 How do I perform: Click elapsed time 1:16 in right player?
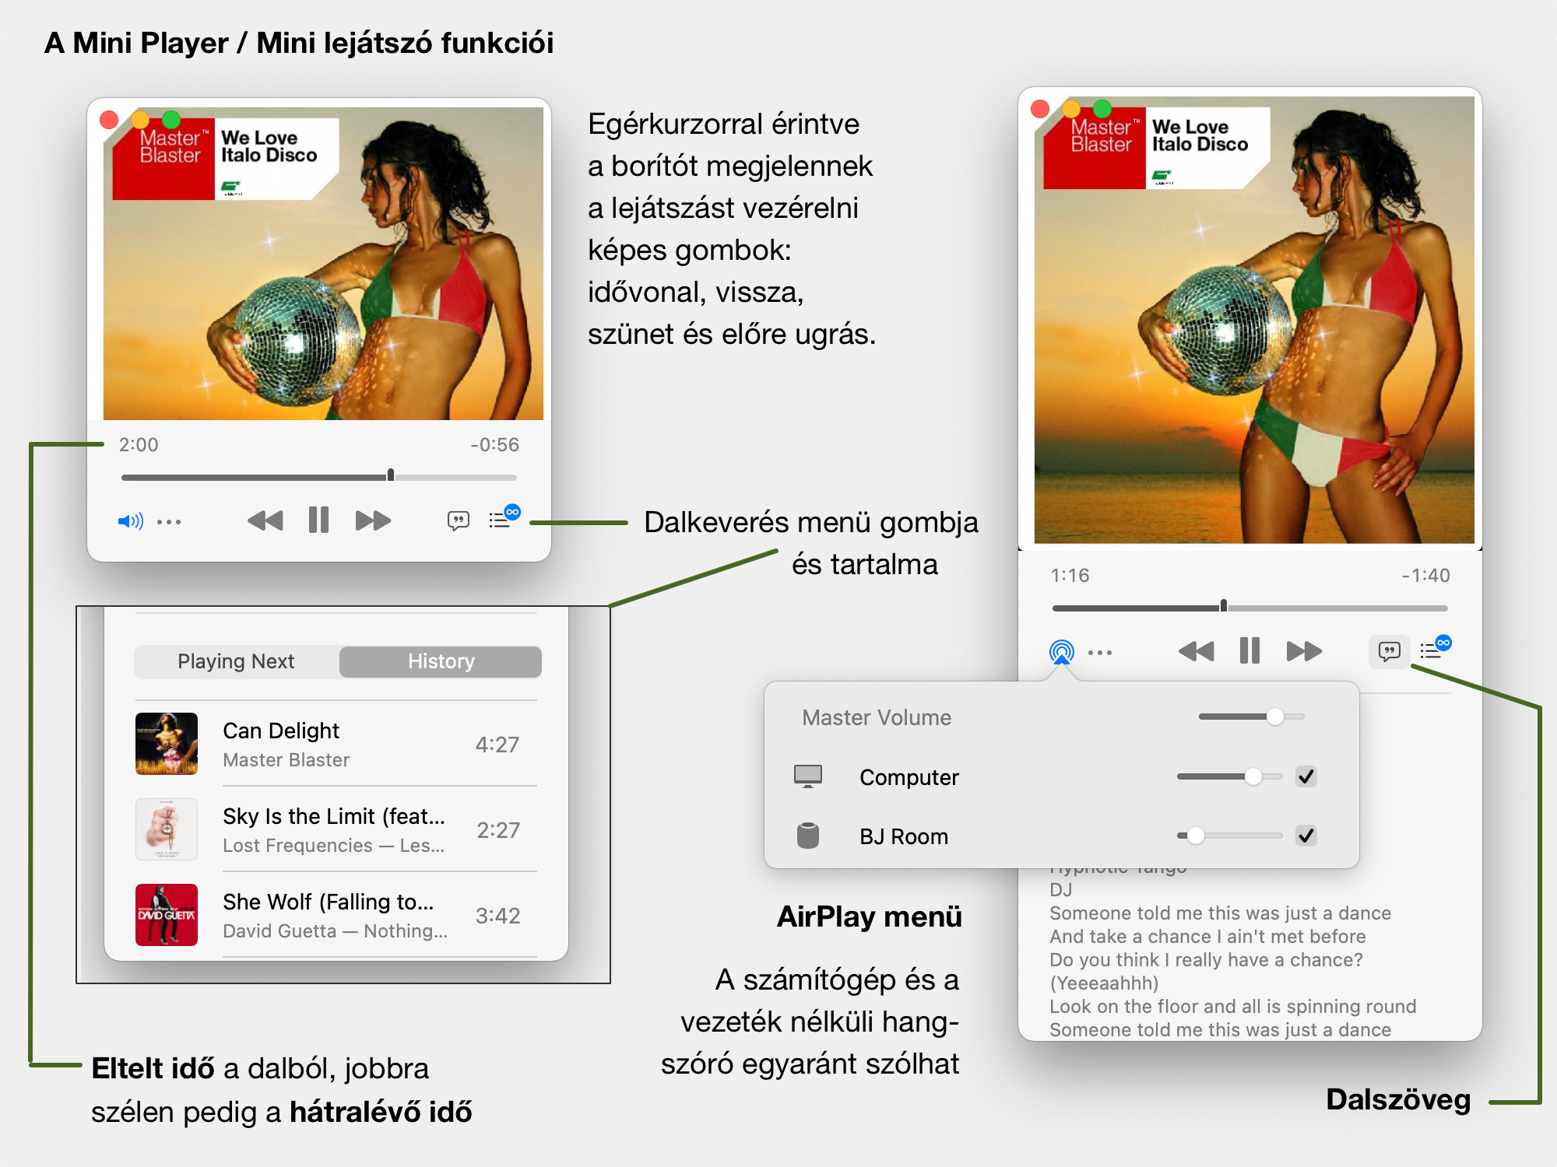pyautogui.click(x=1070, y=576)
